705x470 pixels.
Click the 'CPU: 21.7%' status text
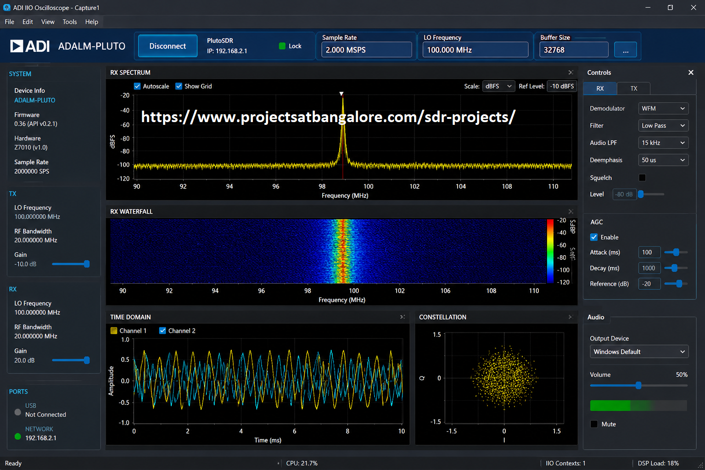point(302,463)
